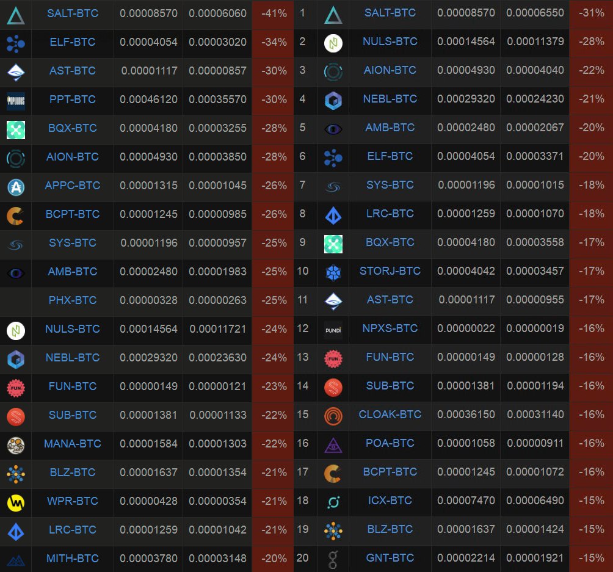Select price value 0.00031140
613x572 pixels.
point(535,415)
